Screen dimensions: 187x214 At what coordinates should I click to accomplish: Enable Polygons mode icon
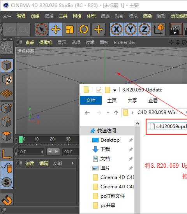coord(7,136)
